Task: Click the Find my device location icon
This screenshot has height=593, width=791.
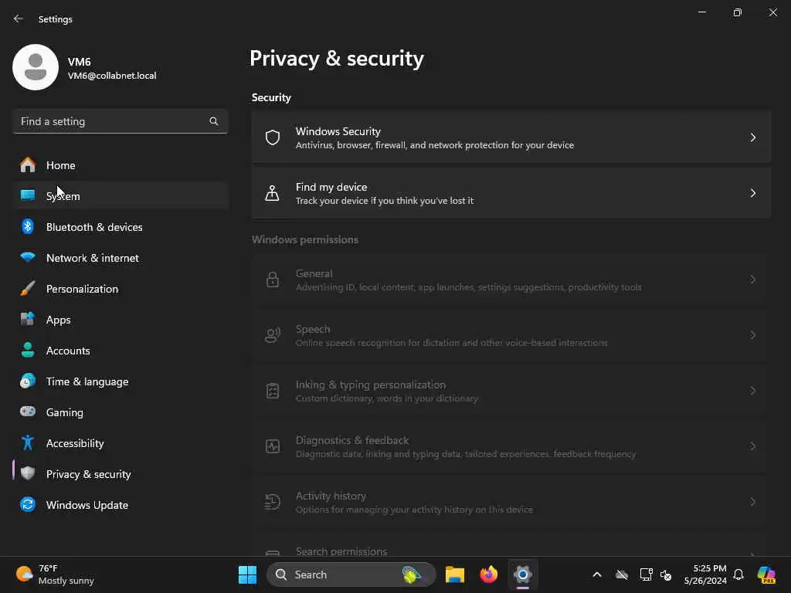Action: pos(273,192)
